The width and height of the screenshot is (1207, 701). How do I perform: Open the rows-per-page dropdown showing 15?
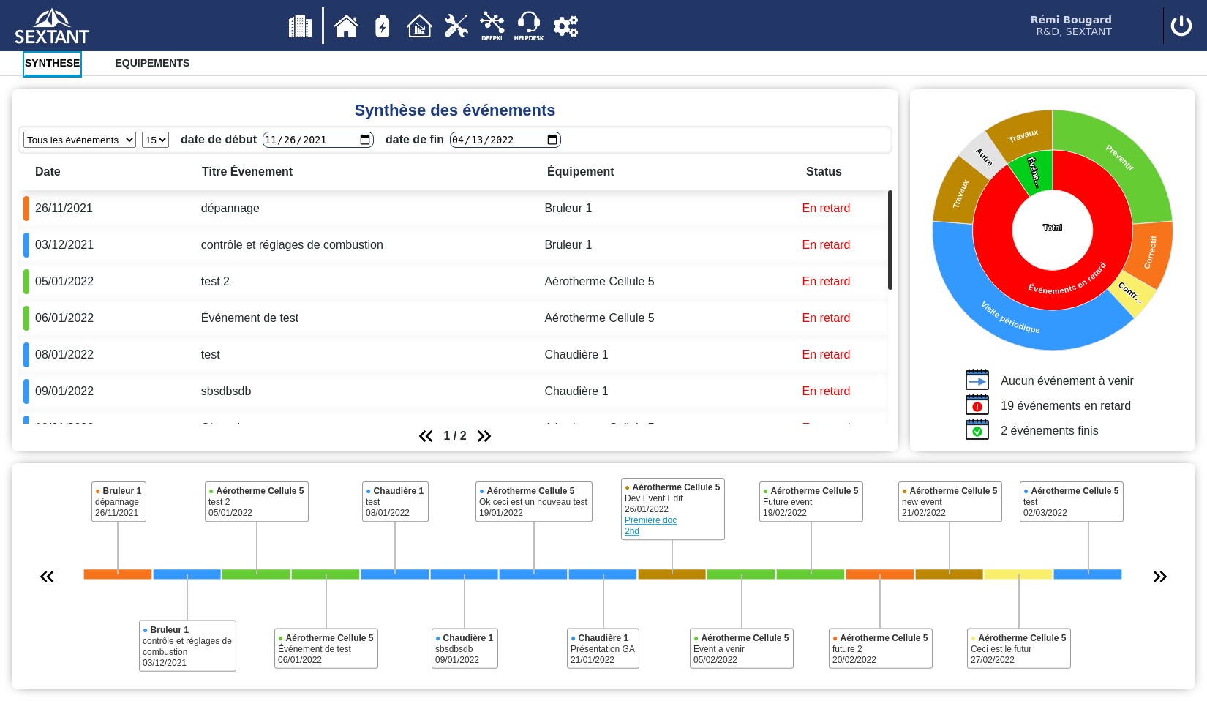155,140
